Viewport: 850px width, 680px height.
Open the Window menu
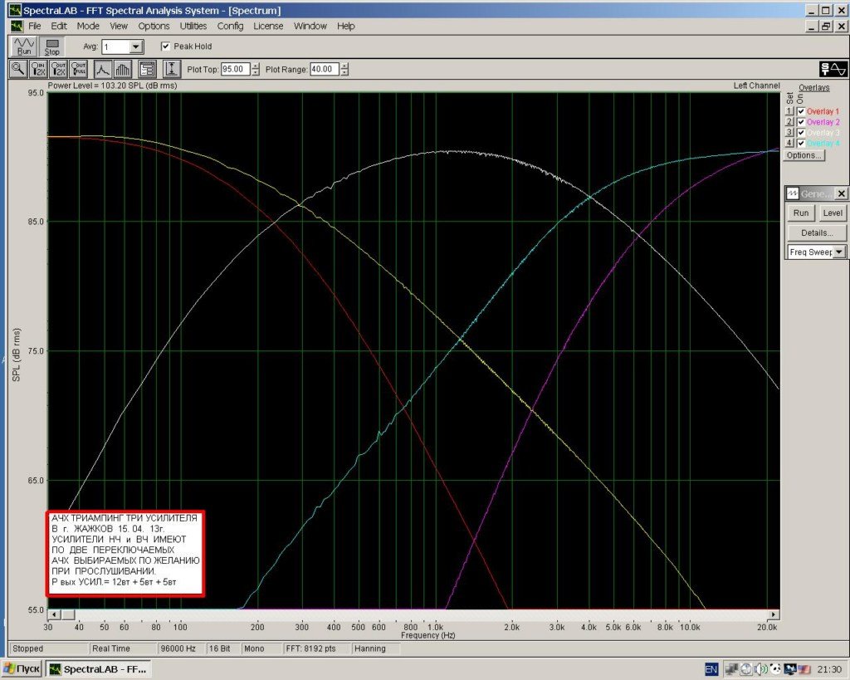pyautogui.click(x=310, y=26)
